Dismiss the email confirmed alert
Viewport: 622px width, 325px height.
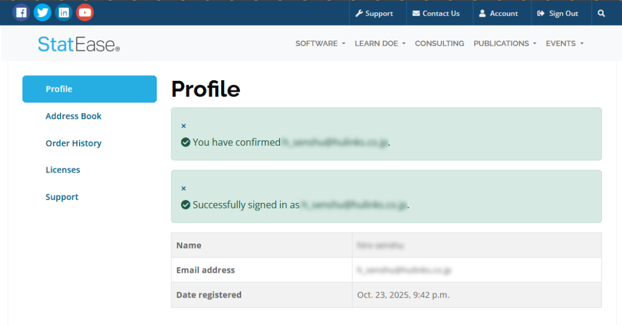click(184, 126)
